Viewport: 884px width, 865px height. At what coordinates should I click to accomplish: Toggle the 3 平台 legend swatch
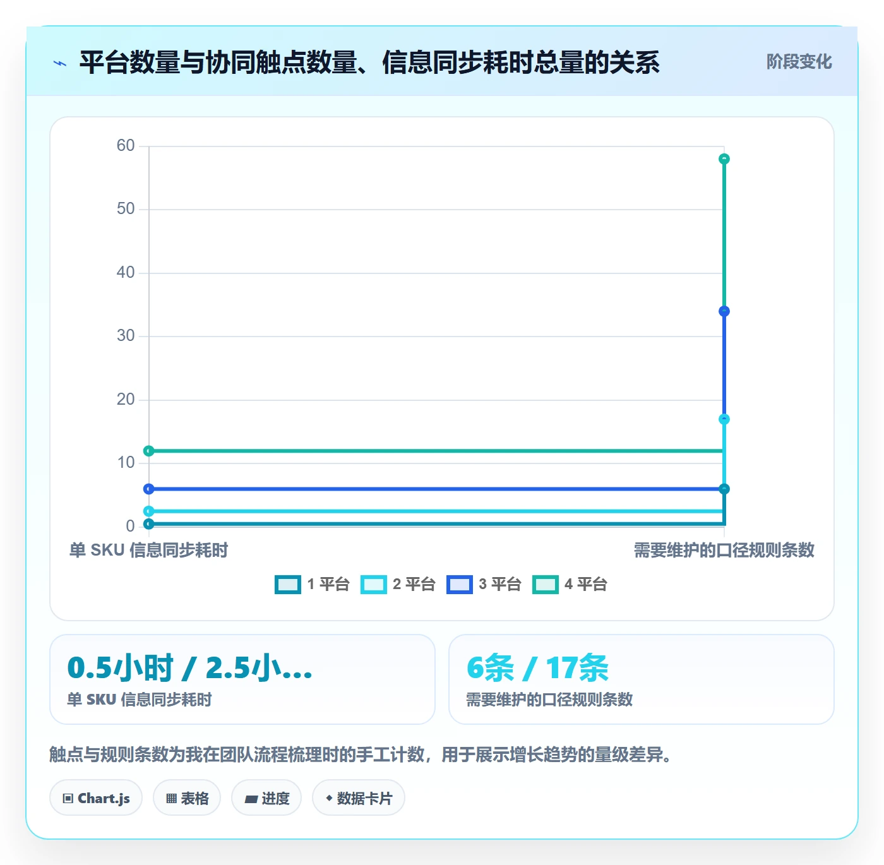point(460,585)
